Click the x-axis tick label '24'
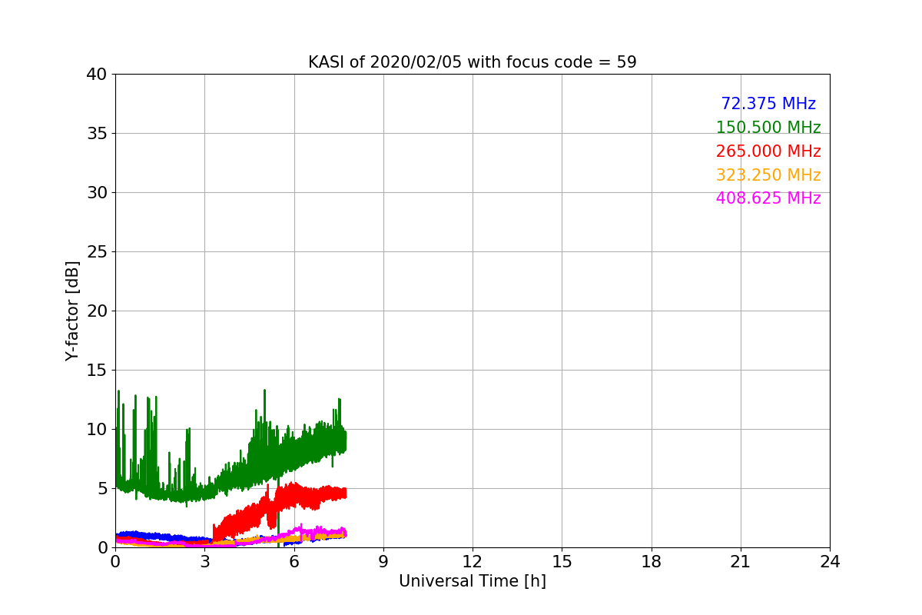Image resolution: width=922 pixels, height=615 pixels. [830, 562]
